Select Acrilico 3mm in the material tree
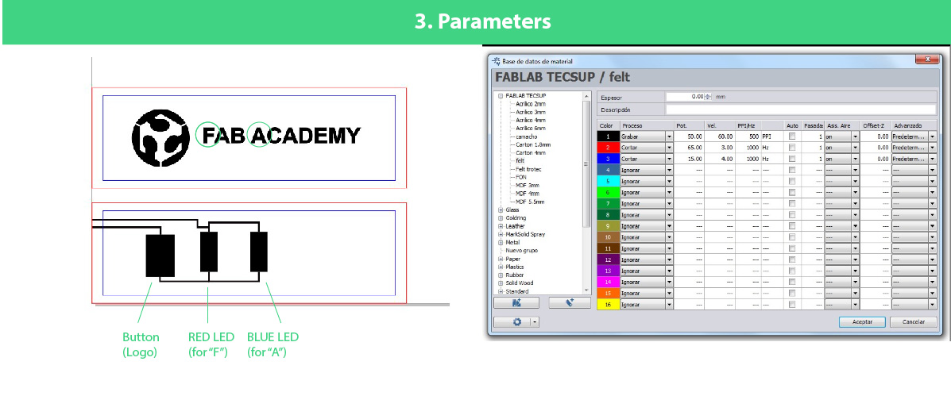The width and height of the screenshot is (951, 419). tap(531, 112)
